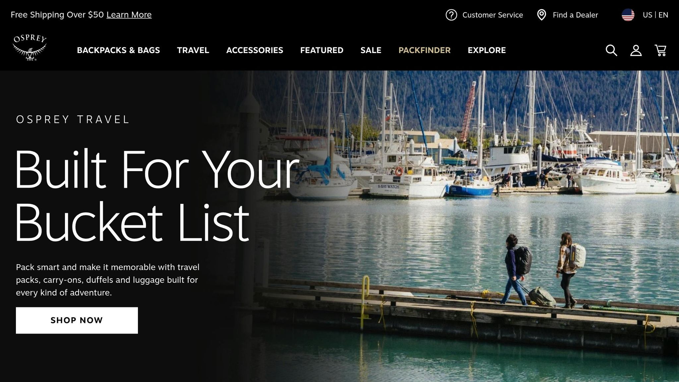Click the Customer Service link text

tap(493, 15)
